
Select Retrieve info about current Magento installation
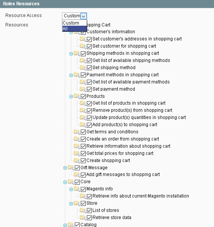[x=141, y=196]
